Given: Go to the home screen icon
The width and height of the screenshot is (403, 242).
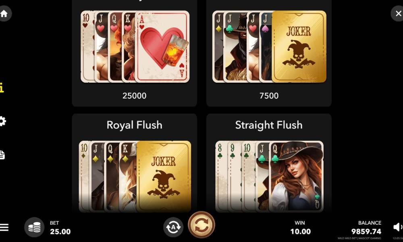Looking at the screenshot, I should point(4,14).
